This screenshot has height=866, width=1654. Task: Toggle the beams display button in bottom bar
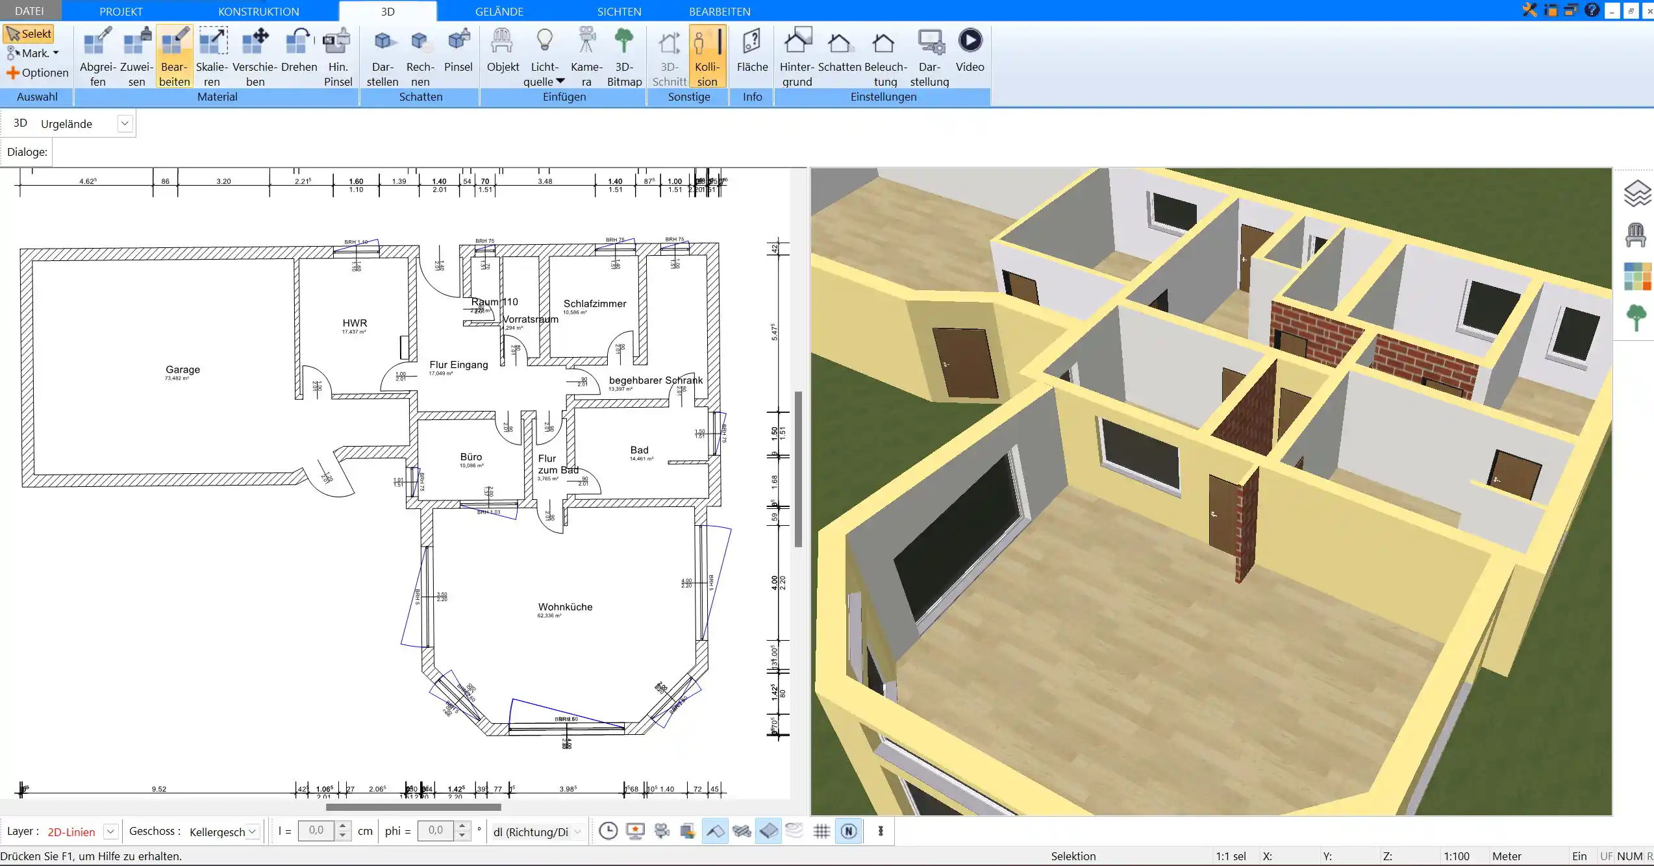pyautogui.click(x=742, y=831)
